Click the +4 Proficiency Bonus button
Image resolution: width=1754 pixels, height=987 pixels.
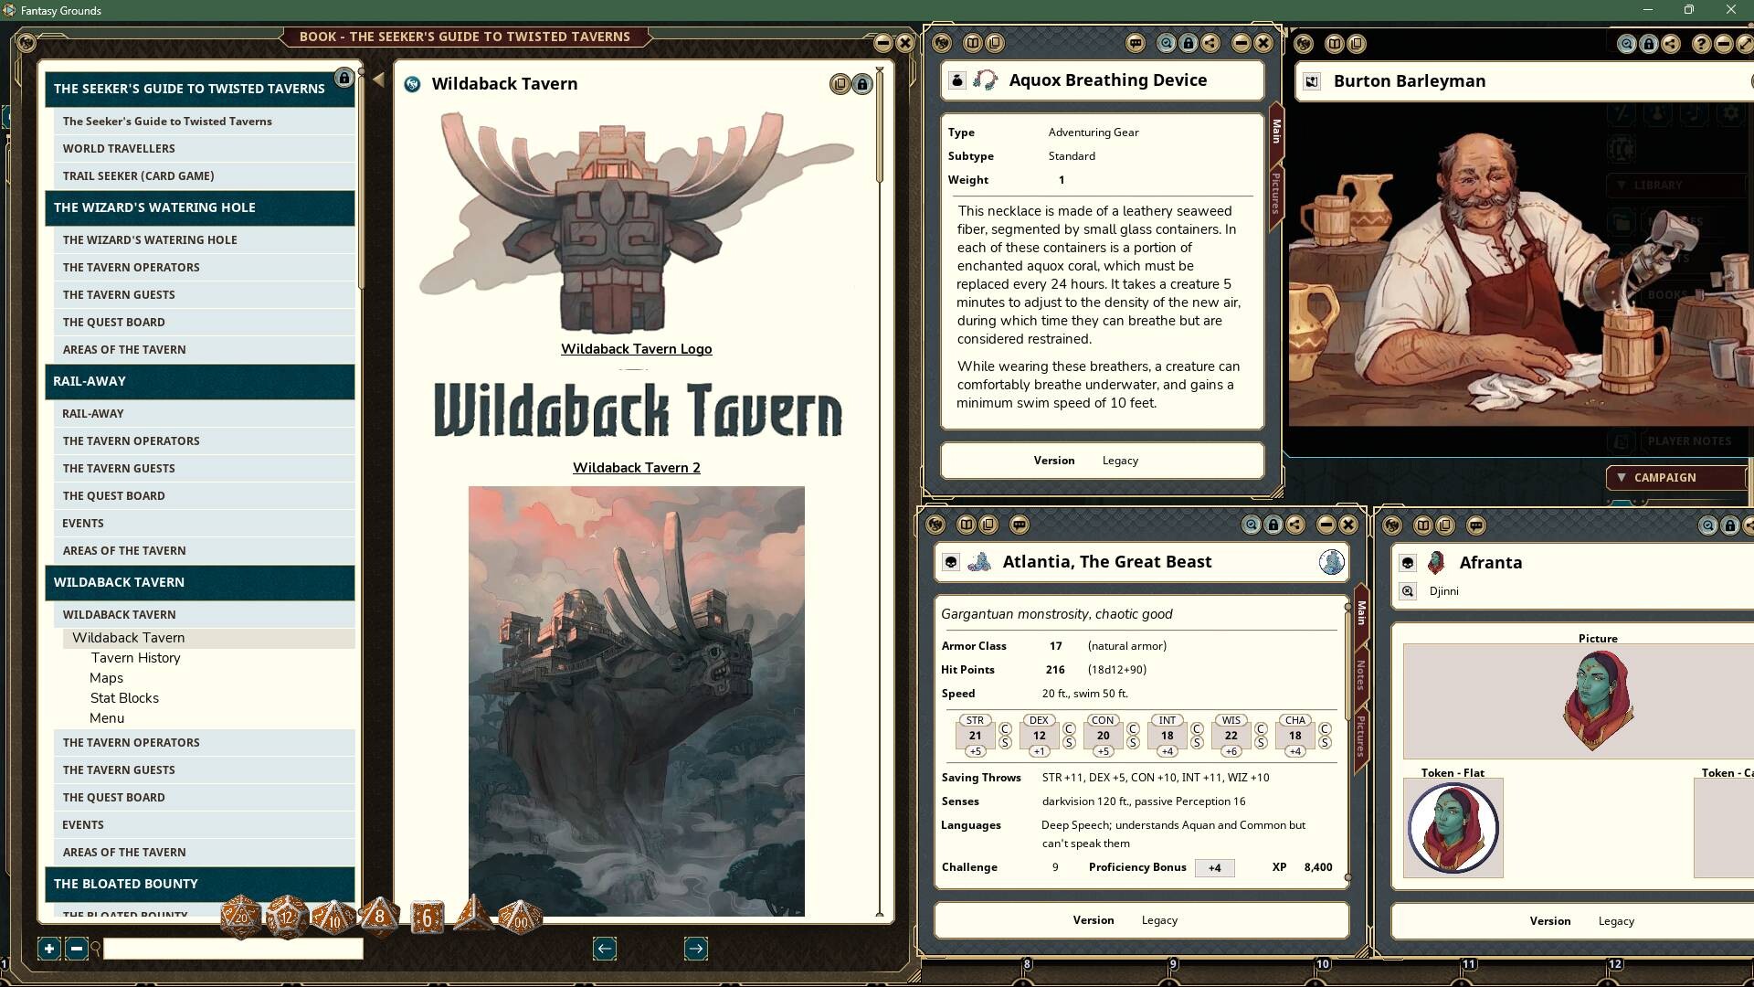click(x=1214, y=867)
